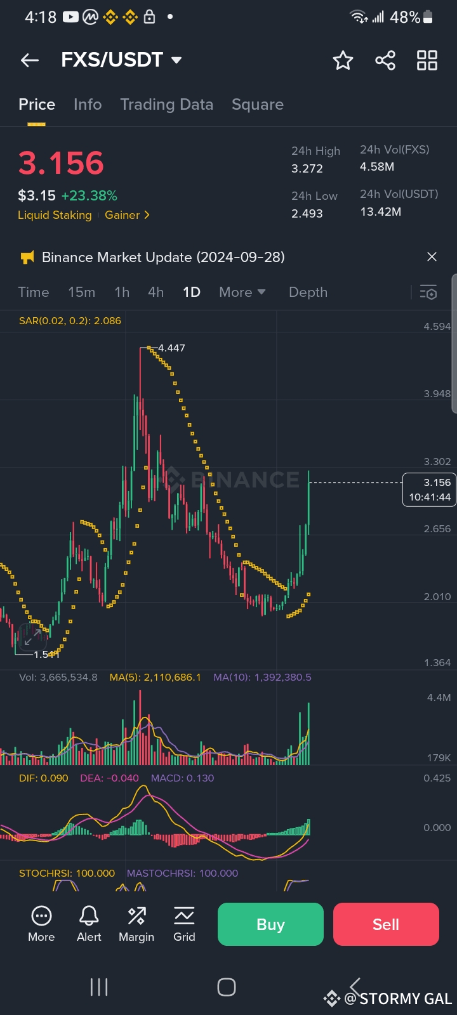
Task: Open the More options button at bottom
Action: [x=41, y=924]
